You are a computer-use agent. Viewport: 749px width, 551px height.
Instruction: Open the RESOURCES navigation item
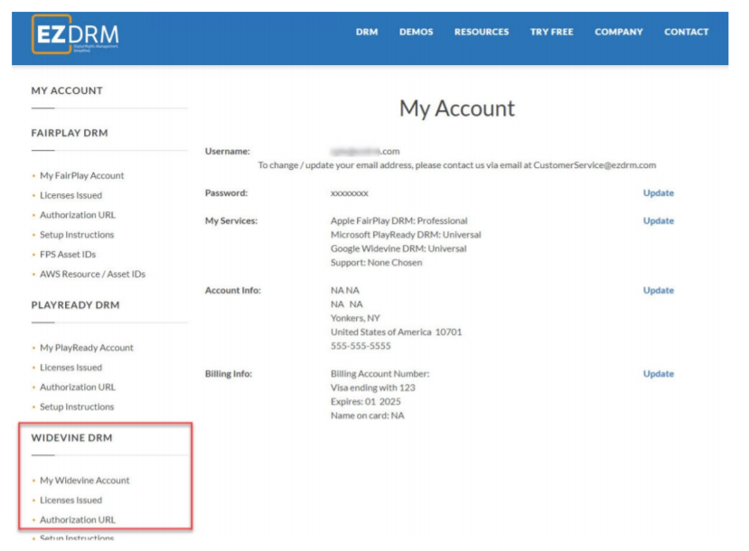[482, 32]
